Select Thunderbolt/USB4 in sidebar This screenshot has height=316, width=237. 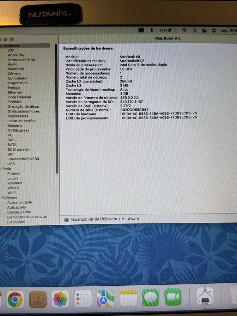[x=23, y=159]
